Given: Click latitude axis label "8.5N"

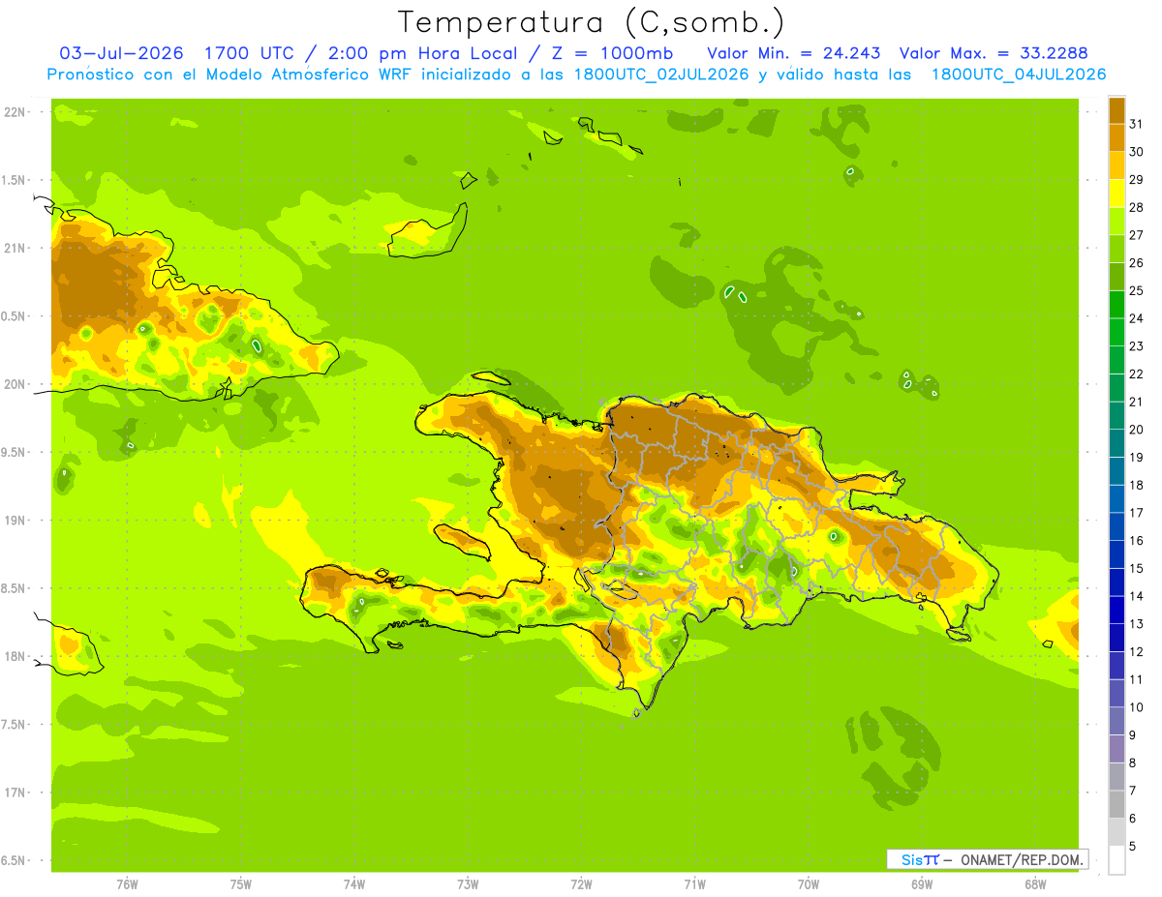Looking at the screenshot, I should pyautogui.click(x=15, y=588).
